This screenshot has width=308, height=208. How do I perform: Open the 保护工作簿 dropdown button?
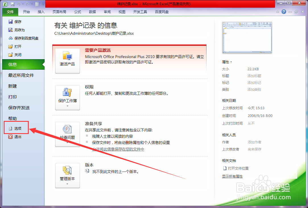coord(67,98)
